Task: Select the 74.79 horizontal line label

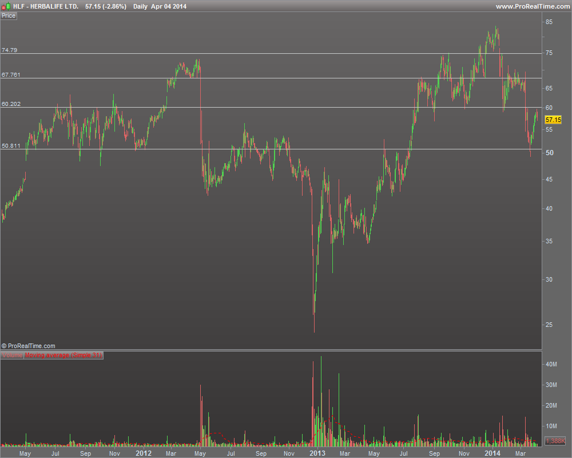Action: pyautogui.click(x=10, y=50)
